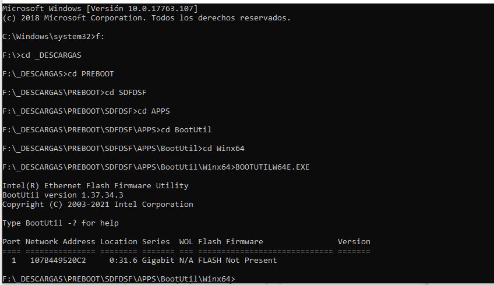Screen dimensions: 494x285
Task: Click the 'cd APPS' command text
Action: point(154,111)
